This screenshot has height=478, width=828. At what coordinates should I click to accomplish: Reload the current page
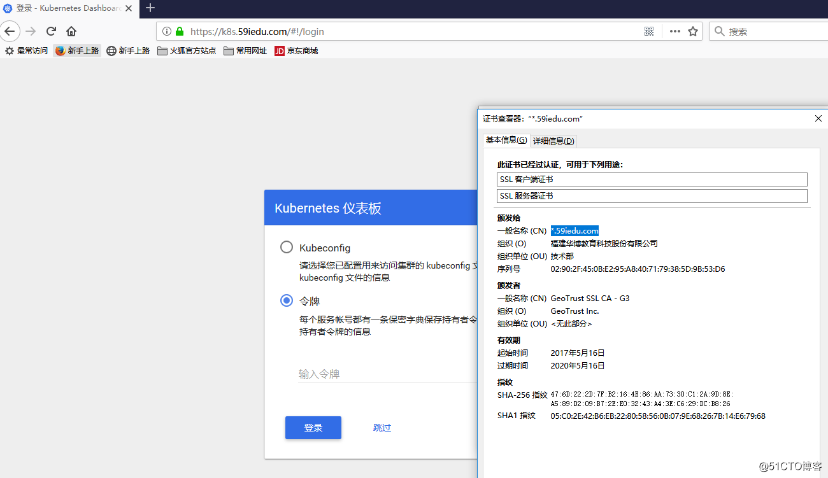click(x=52, y=31)
